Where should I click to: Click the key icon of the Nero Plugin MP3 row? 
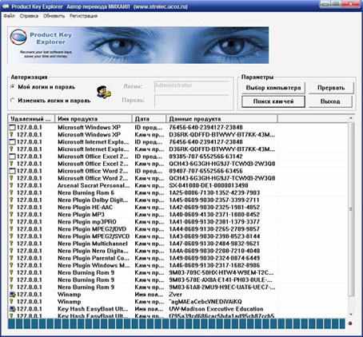pyautogui.click(x=11, y=215)
